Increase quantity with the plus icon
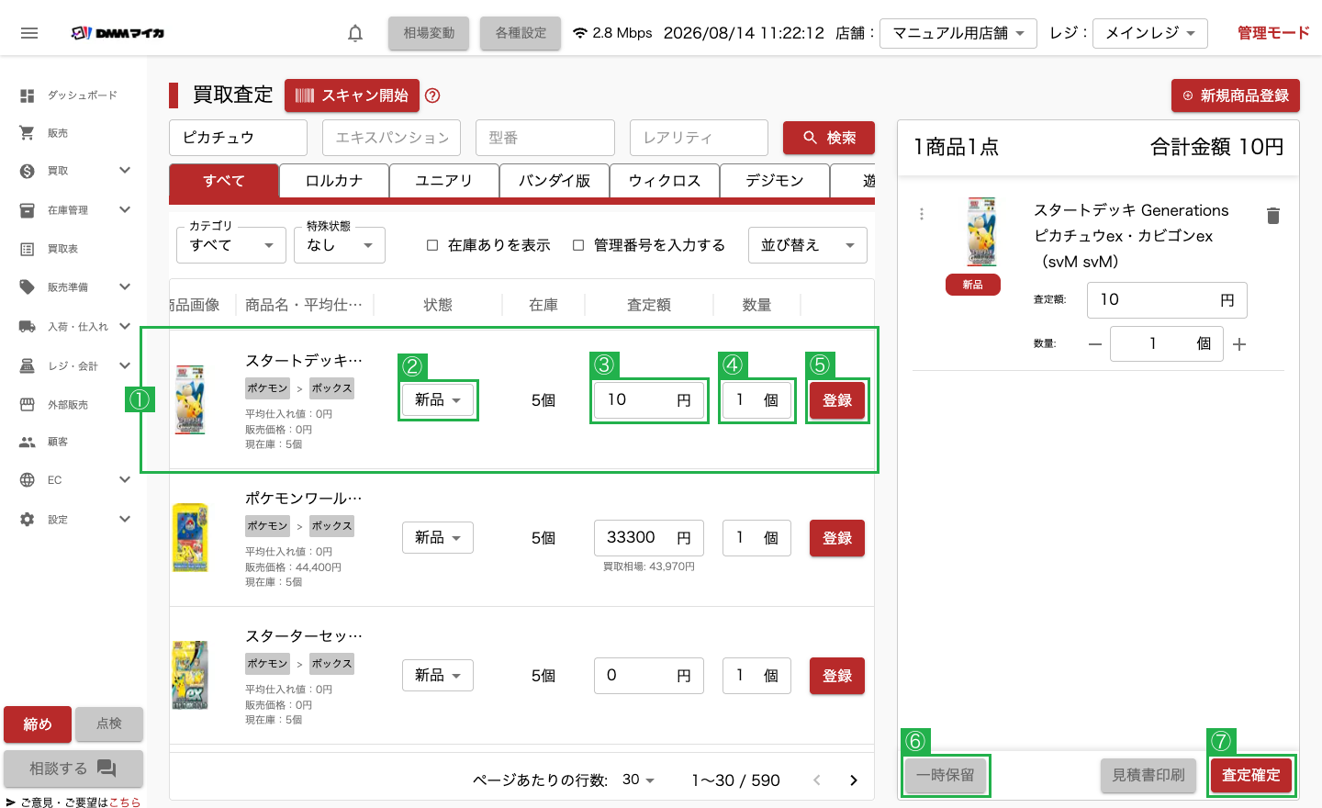This screenshot has width=1322, height=808. 1239,344
